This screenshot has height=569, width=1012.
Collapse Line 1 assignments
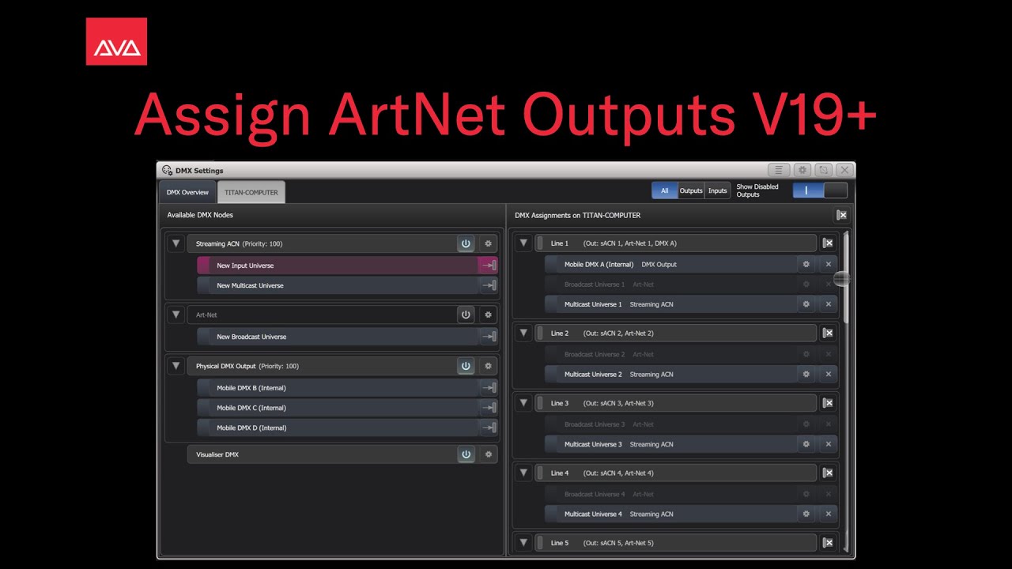tap(523, 243)
